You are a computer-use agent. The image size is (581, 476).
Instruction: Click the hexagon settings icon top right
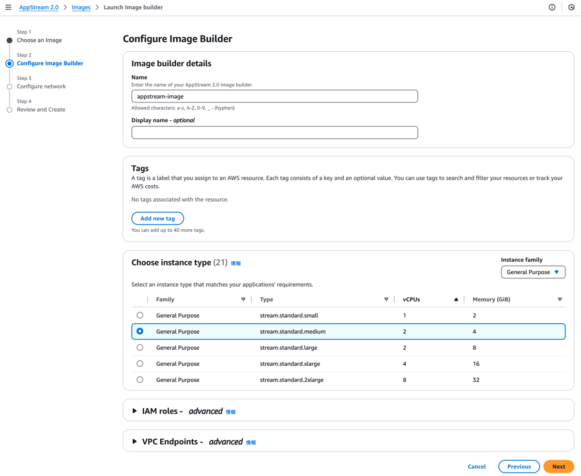point(571,7)
